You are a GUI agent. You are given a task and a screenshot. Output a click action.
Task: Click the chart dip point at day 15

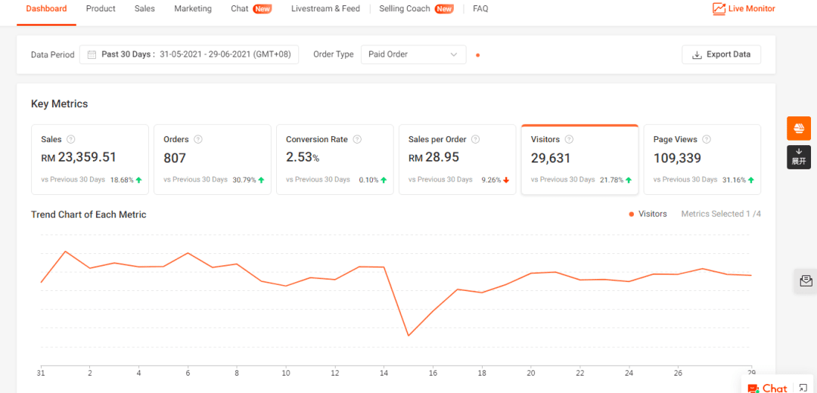pyautogui.click(x=408, y=336)
